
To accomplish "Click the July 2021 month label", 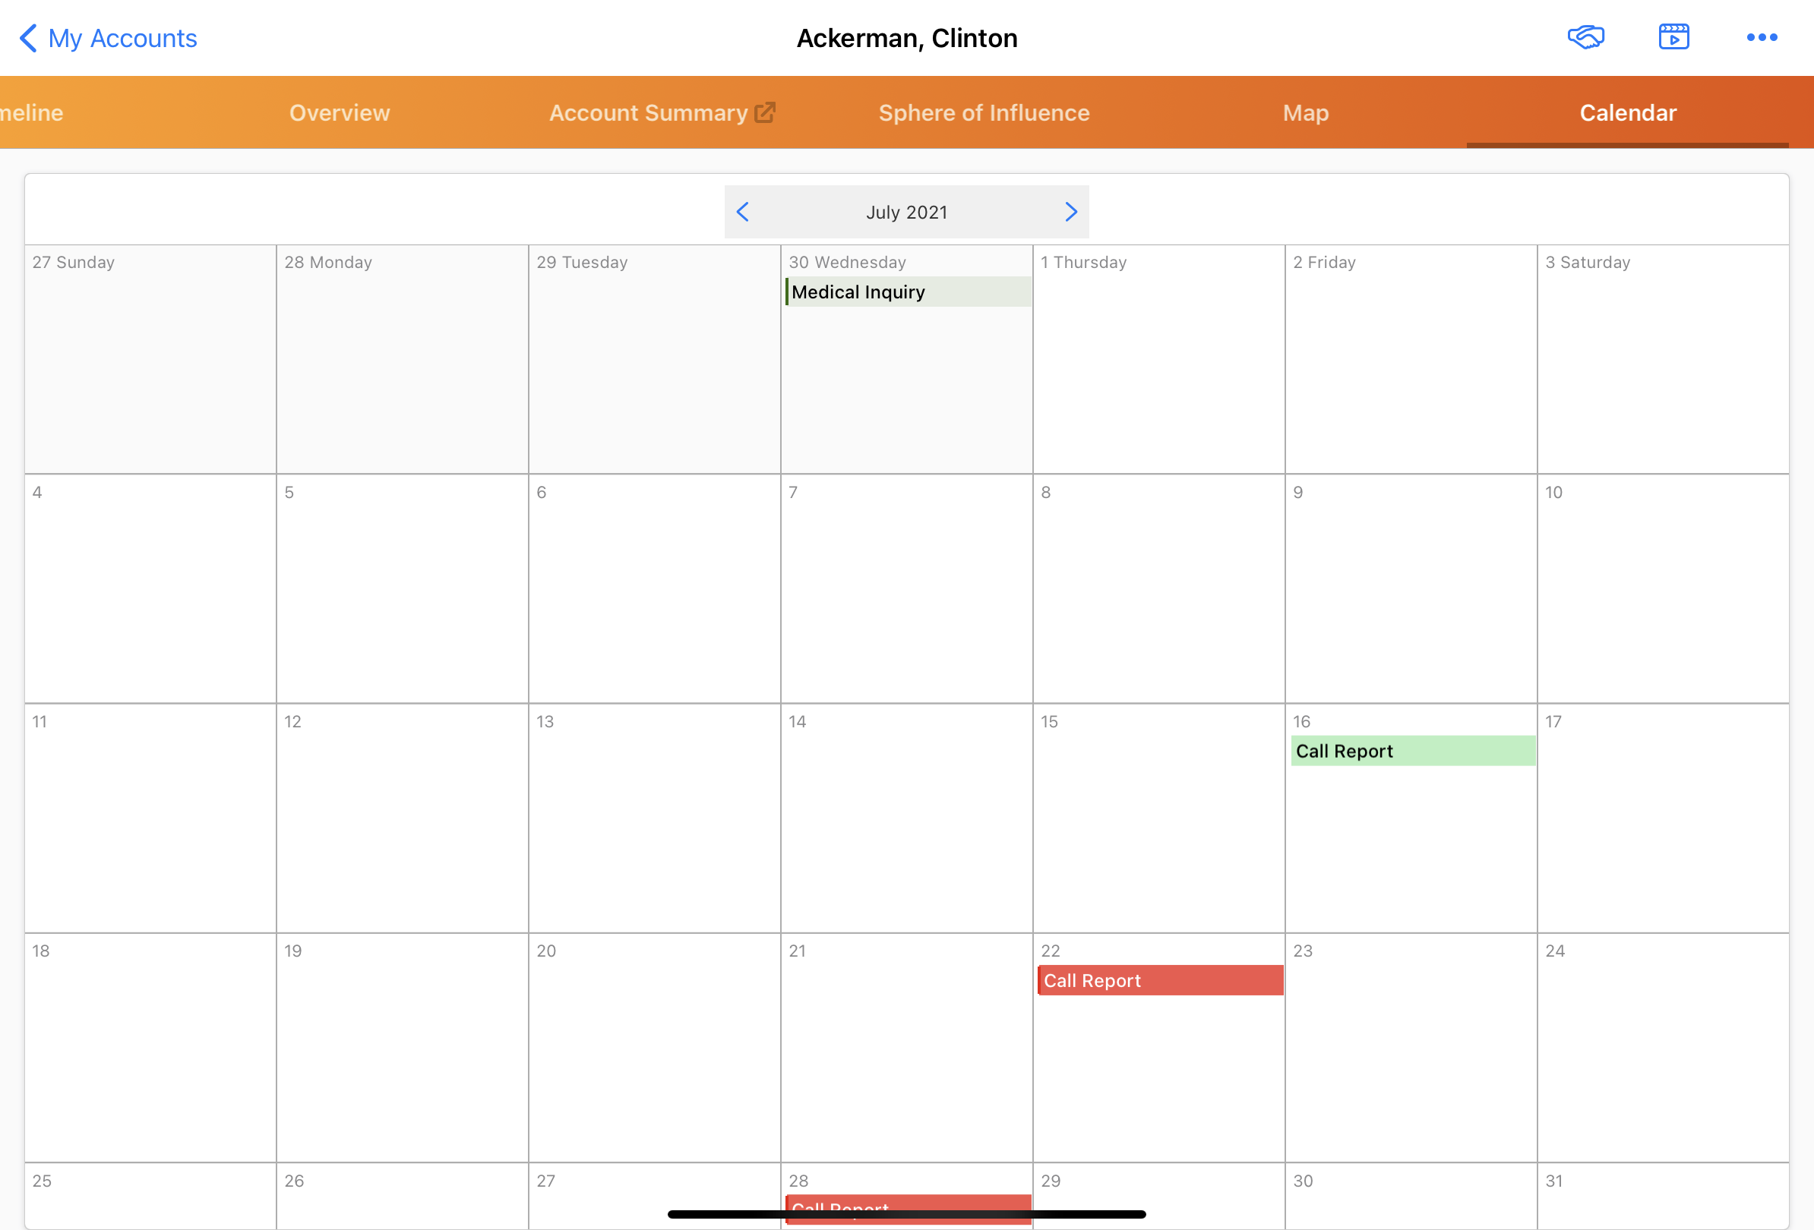I will coord(906,212).
